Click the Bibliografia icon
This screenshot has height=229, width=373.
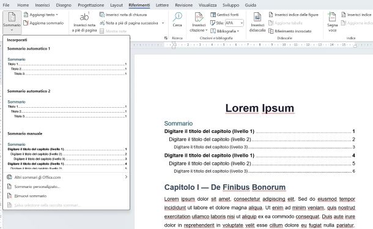[x=213, y=31]
